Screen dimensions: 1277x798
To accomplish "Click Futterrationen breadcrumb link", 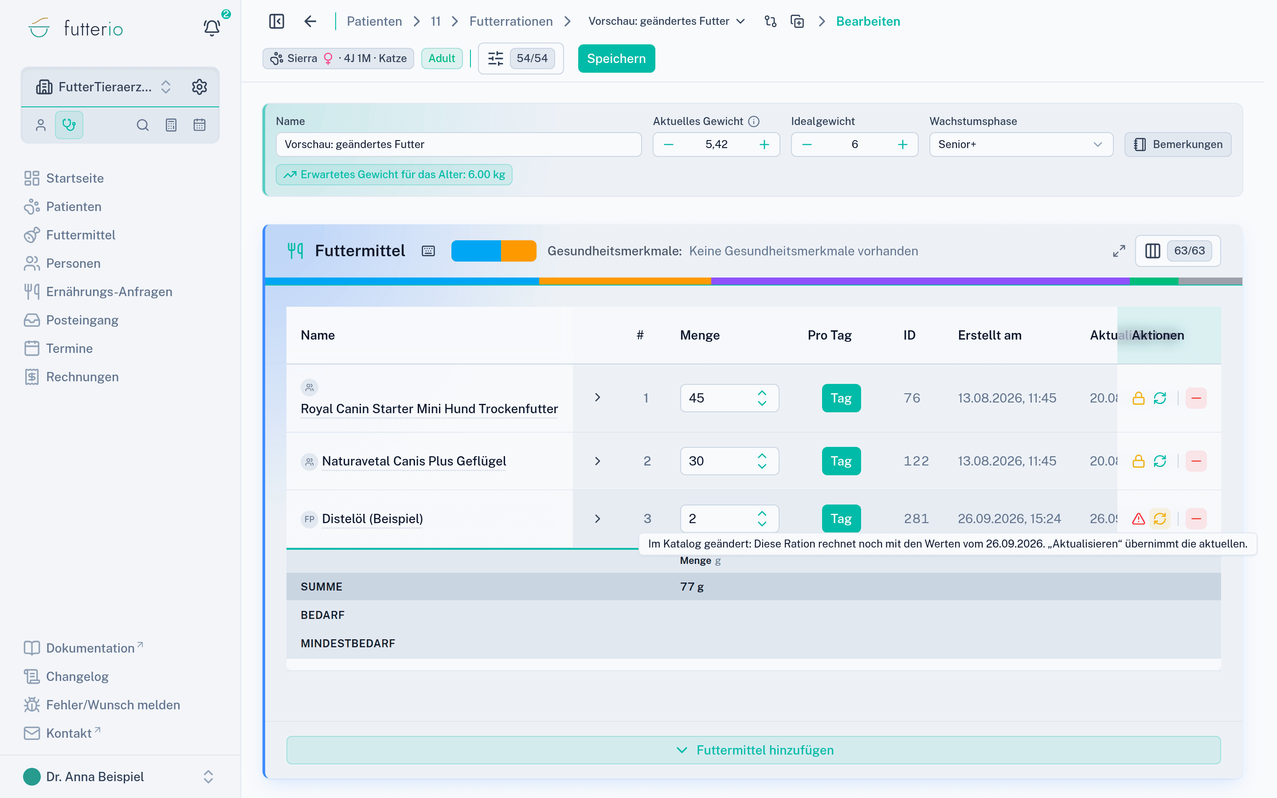I will [511, 21].
